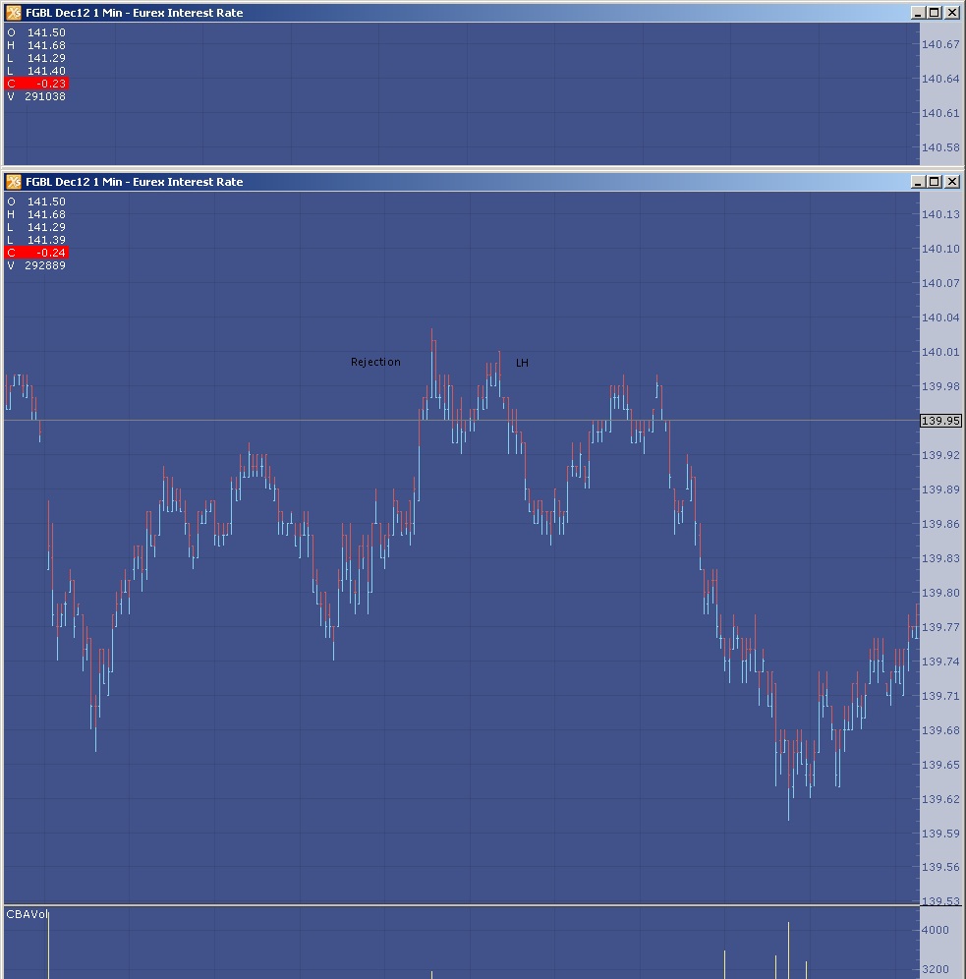Click the volume value 291038 in upper chart
Image resolution: width=966 pixels, height=979 pixels.
(45, 96)
